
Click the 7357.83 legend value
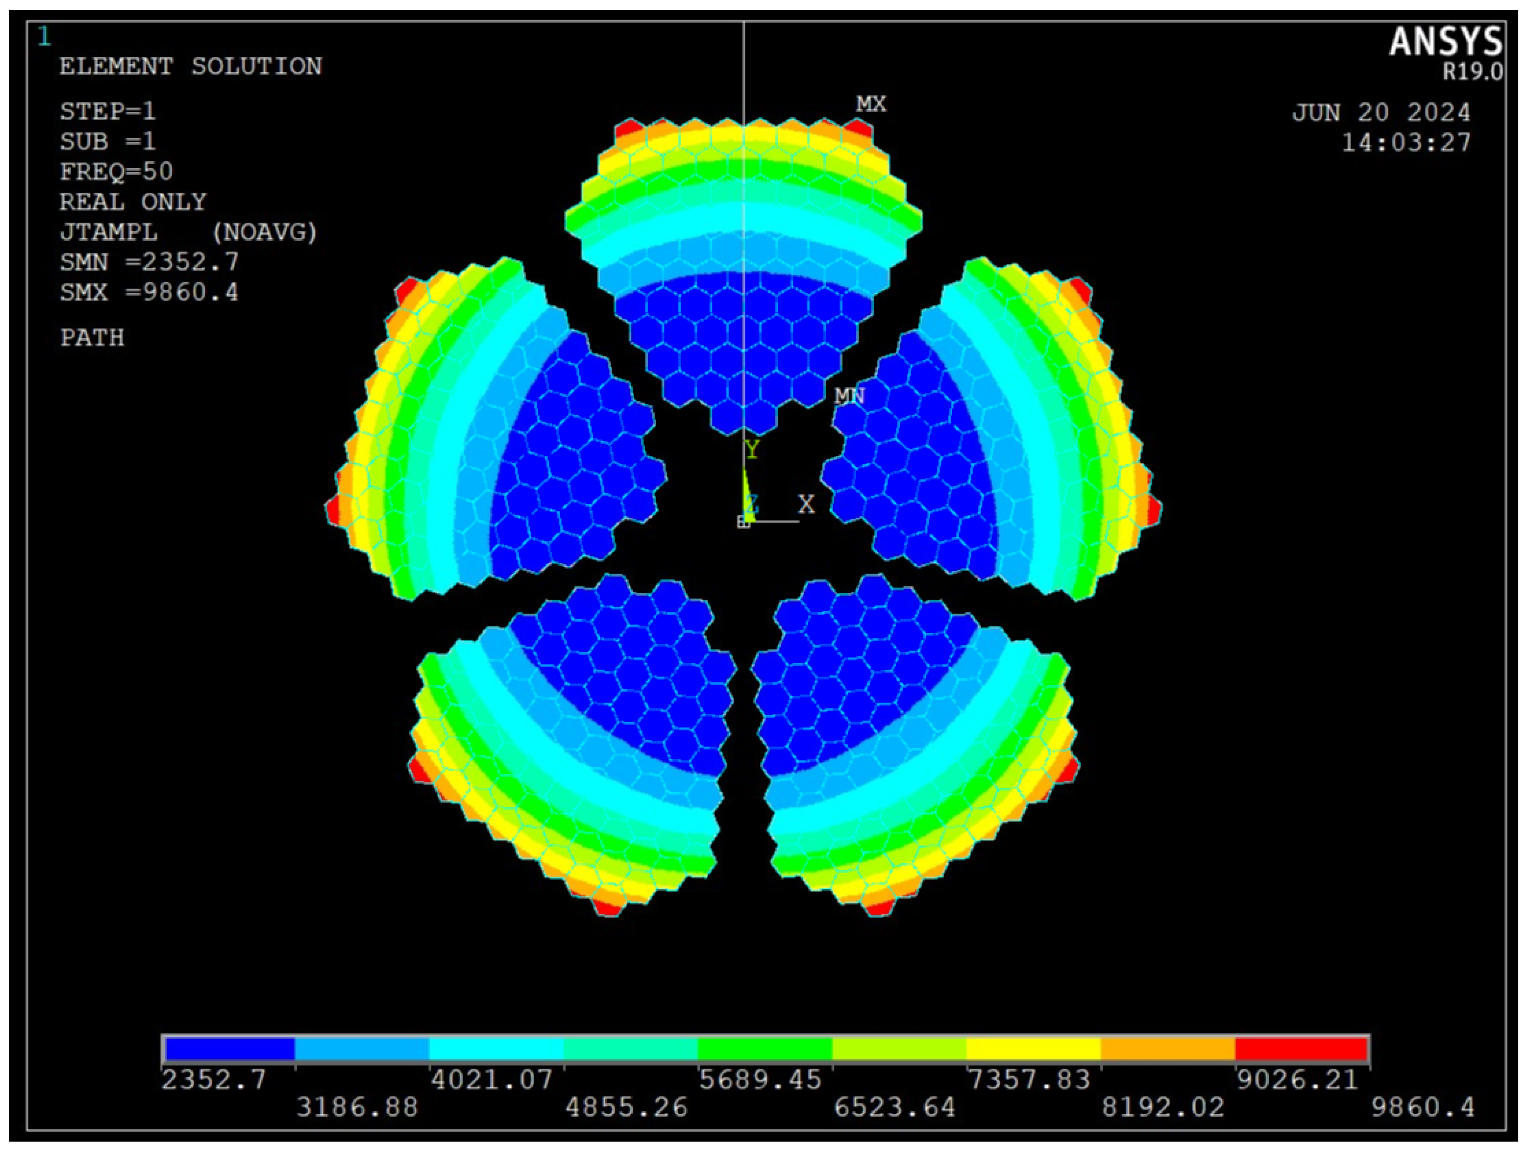click(1029, 1080)
